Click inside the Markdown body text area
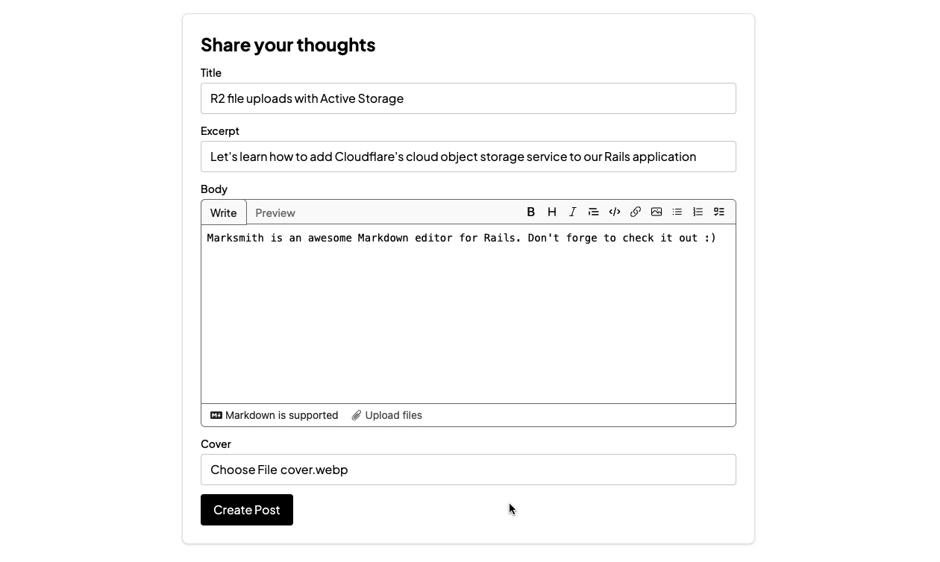The width and height of the screenshot is (940, 562). coord(468,321)
